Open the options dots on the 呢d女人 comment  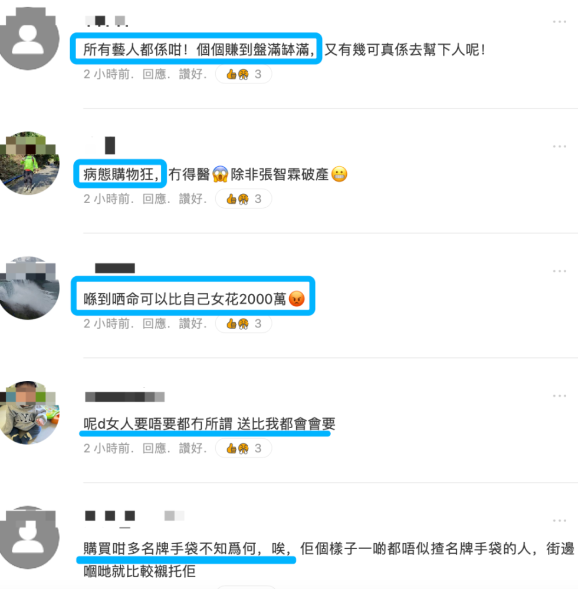pyautogui.click(x=559, y=396)
